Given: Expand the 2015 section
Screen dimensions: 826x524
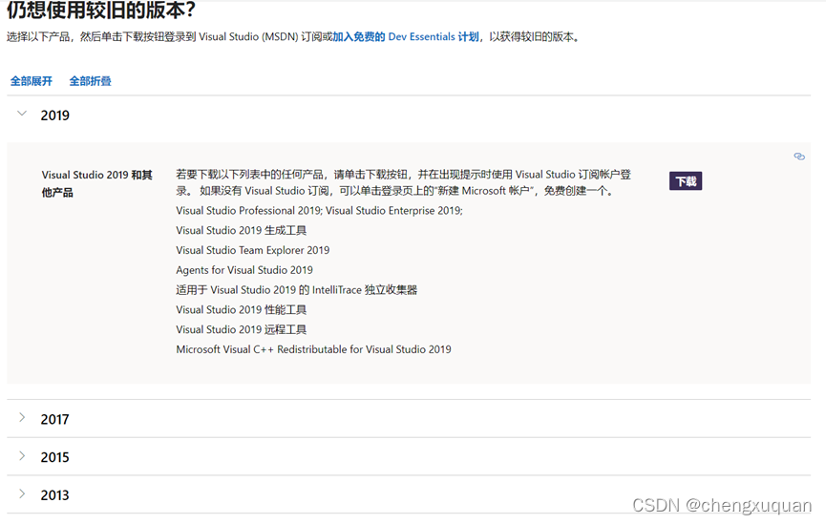Looking at the screenshot, I should 22,455.
